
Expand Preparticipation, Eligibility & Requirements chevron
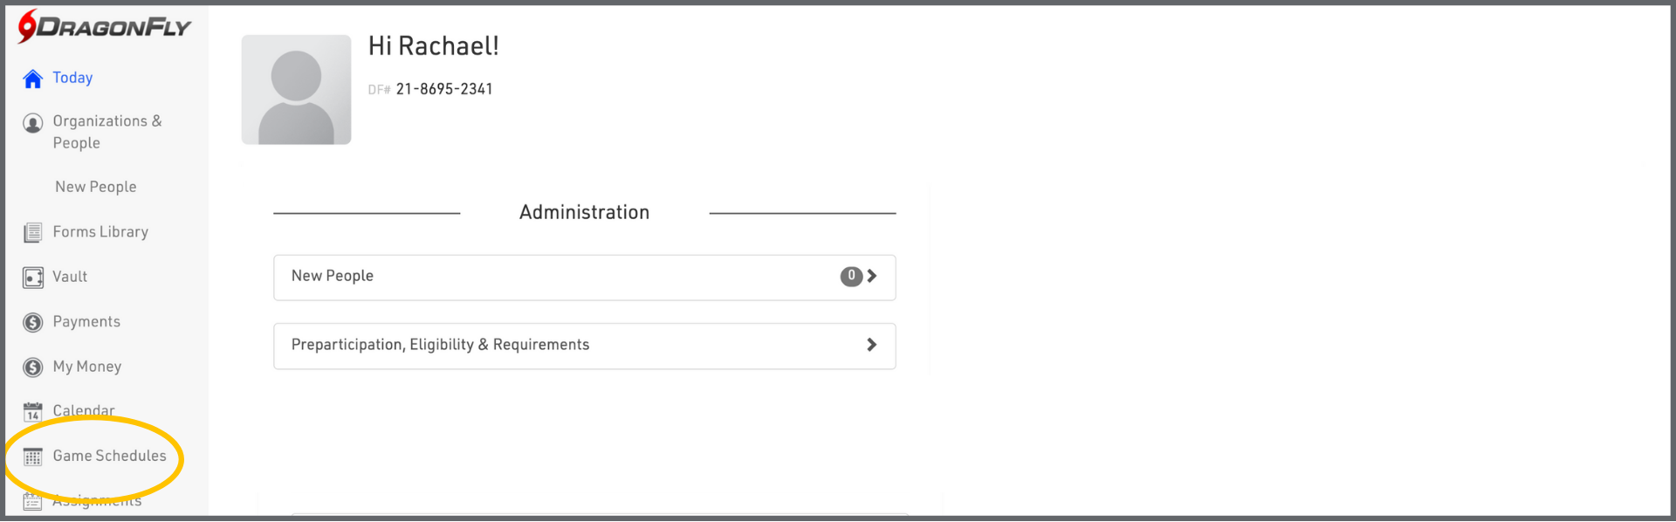871,345
